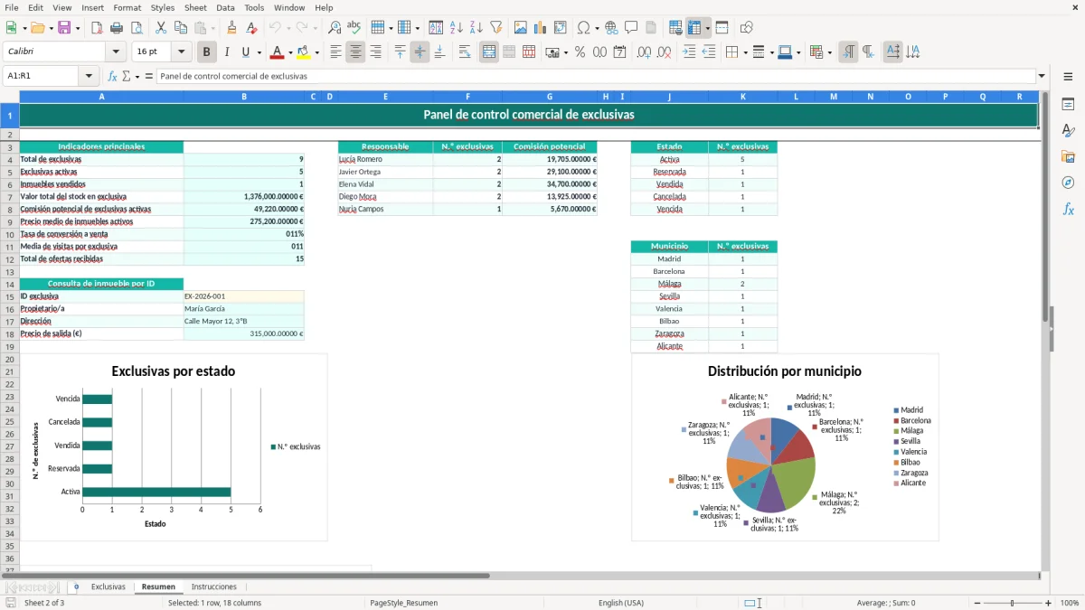This screenshot has width=1085, height=610.
Task: Open Print Preview from the toolbar
Action: (x=137, y=28)
